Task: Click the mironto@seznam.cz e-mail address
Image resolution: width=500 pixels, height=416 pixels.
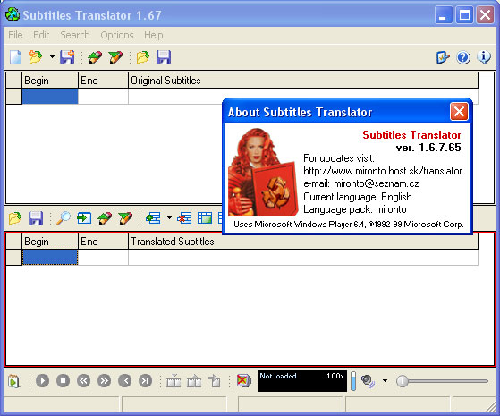Action: pyautogui.click(x=377, y=183)
